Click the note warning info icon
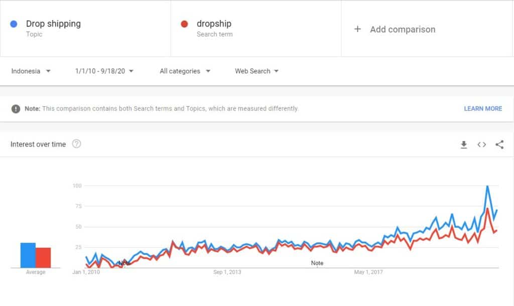This screenshot has width=514, height=306. tap(16, 108)
